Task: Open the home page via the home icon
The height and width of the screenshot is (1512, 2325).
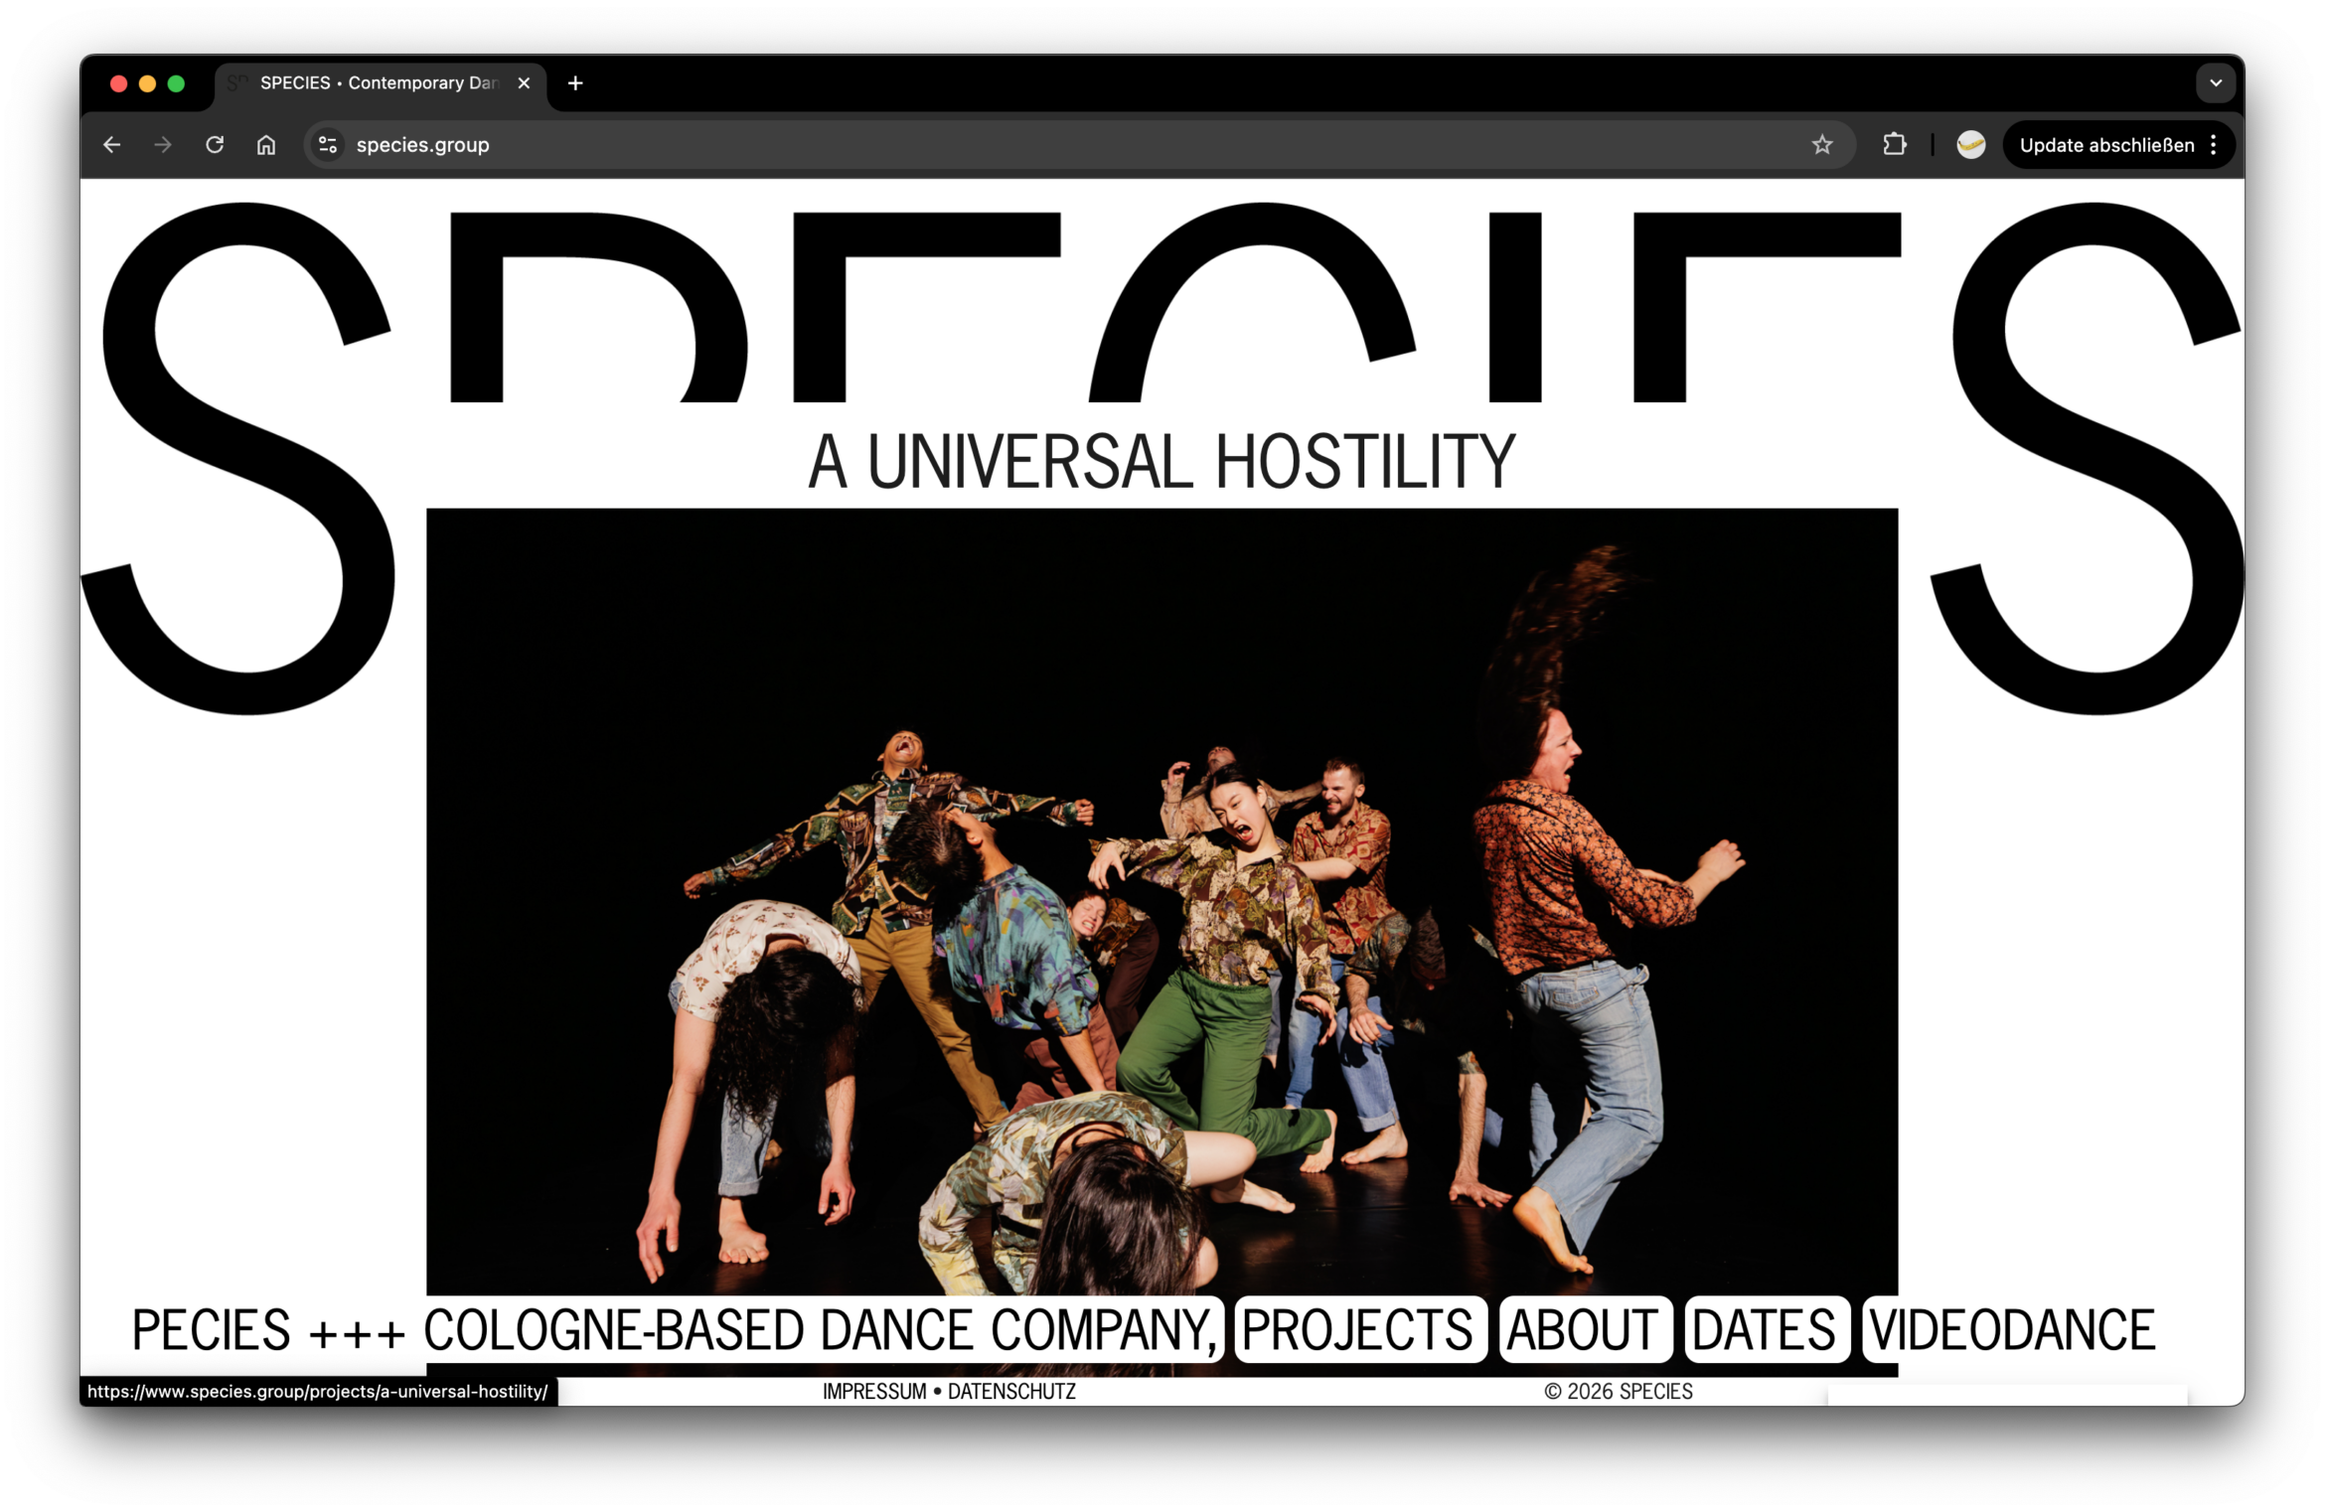Action: point(265,144)
